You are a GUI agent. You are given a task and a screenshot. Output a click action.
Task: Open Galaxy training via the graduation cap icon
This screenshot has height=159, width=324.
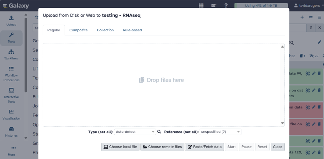213,5
